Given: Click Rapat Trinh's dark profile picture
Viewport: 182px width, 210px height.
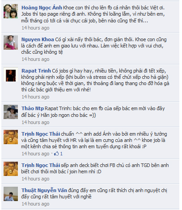Looking at the screenshot, I should tap(11, 74).
